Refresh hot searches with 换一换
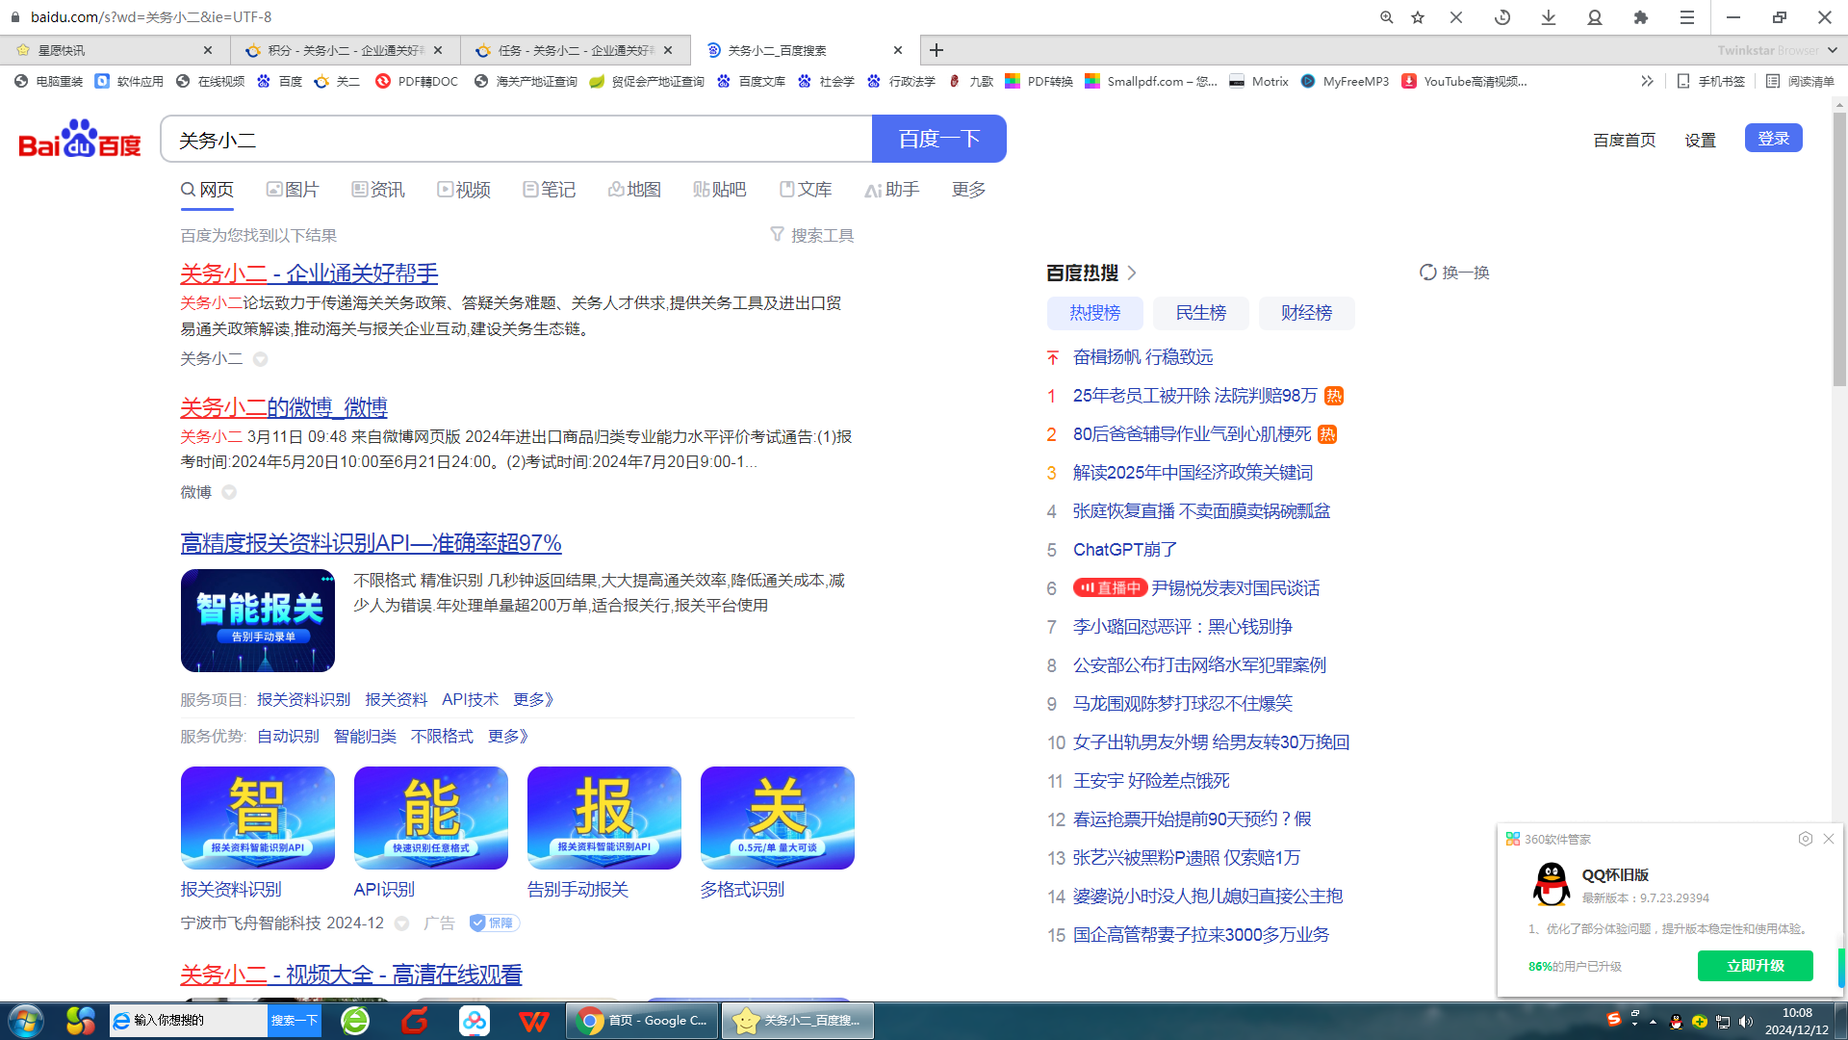The image size is (1848, 1040). [x=1454, y=273]
